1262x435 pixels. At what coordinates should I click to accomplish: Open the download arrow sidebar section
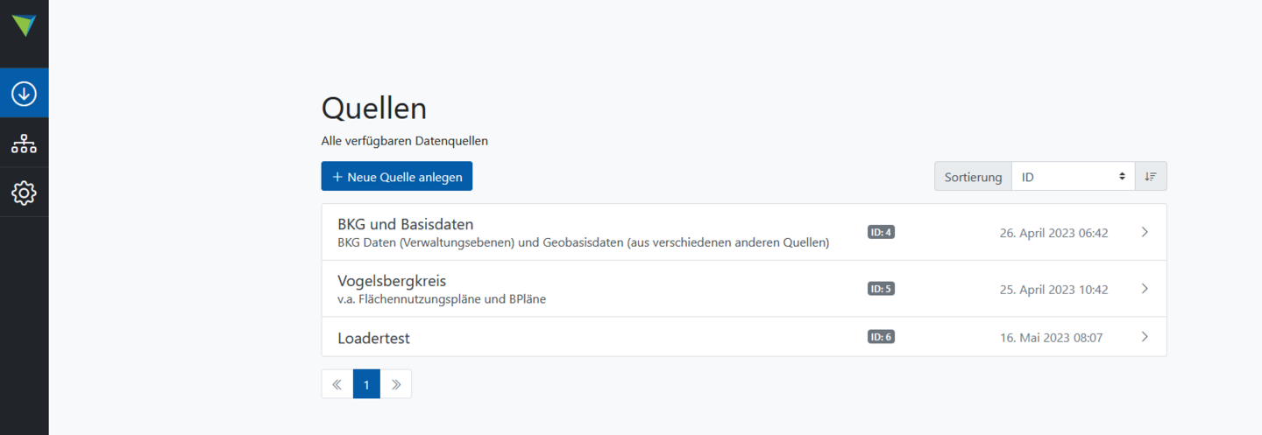[x=24, y=93]
